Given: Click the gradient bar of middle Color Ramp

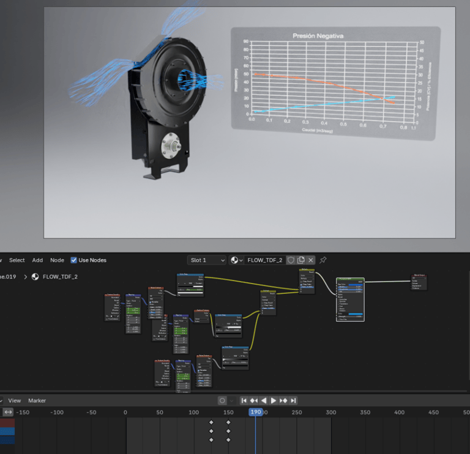Looking at the screenshot, I should 228,327.
